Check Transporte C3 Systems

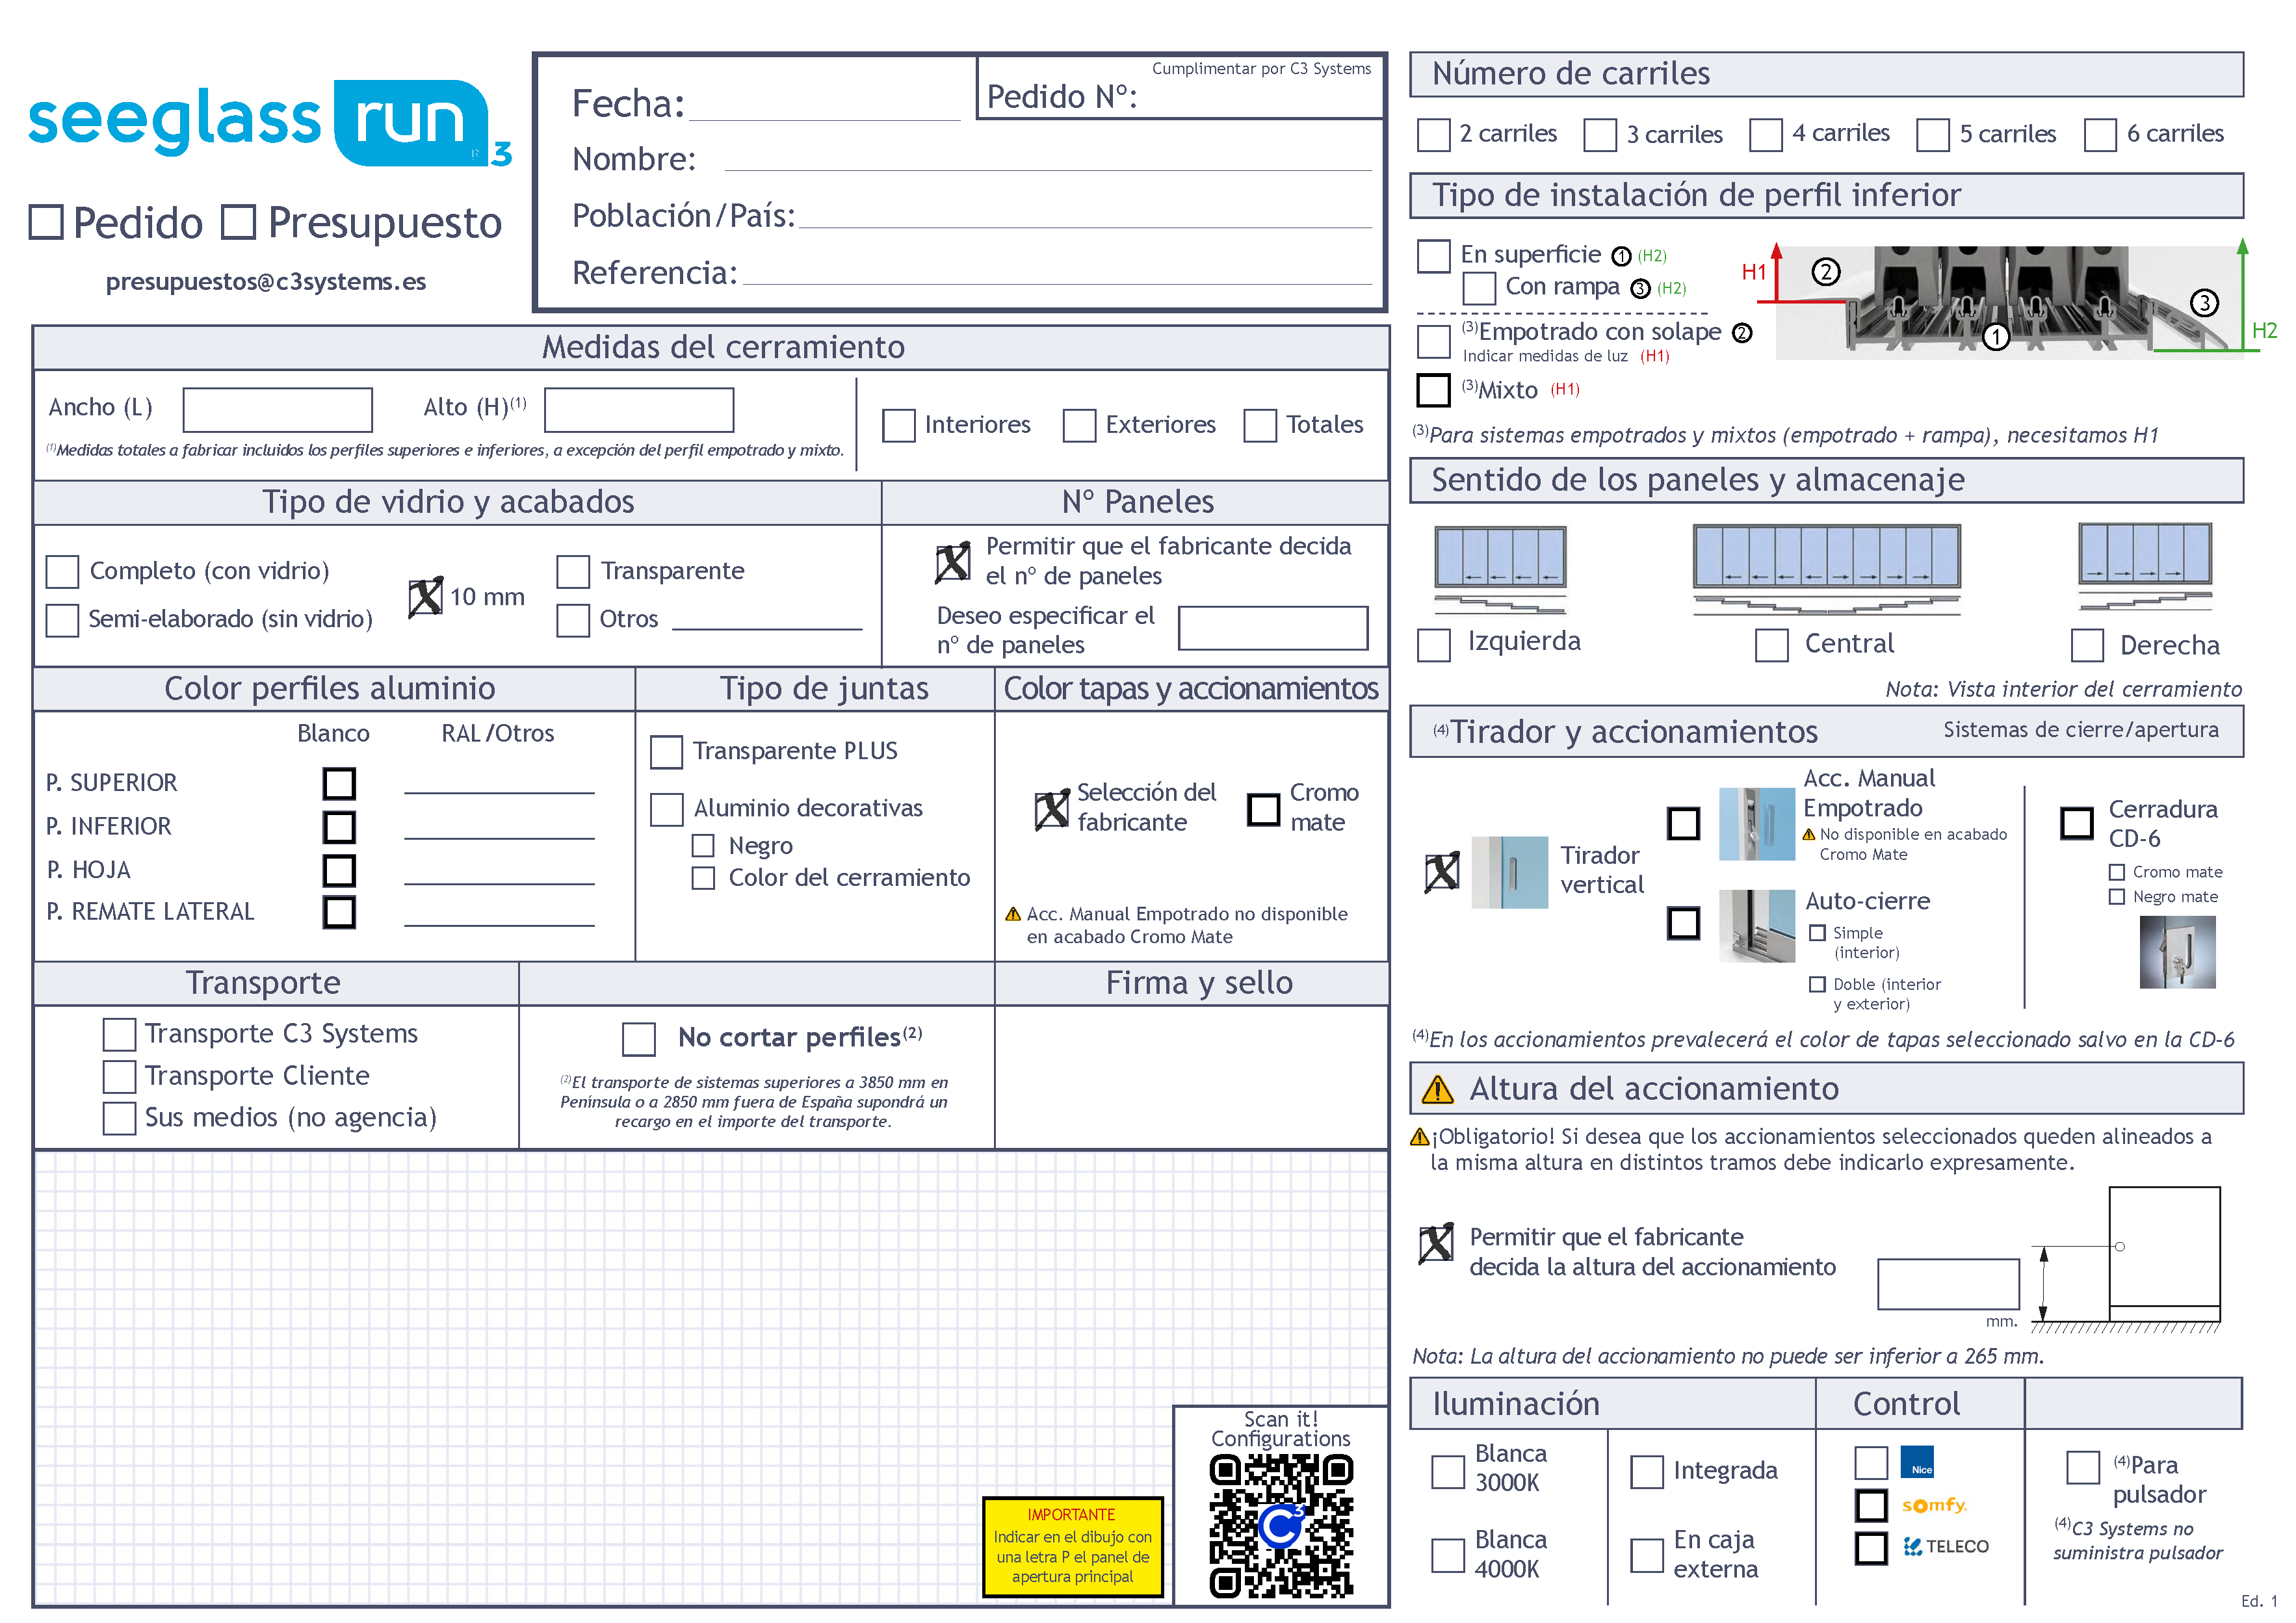click(119, 1034)
